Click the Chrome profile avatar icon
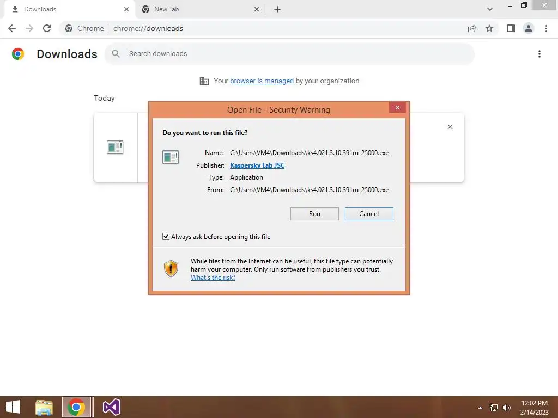 [528, 28]
